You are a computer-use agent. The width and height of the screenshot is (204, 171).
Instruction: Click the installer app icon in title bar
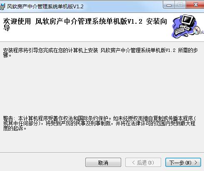2,7
